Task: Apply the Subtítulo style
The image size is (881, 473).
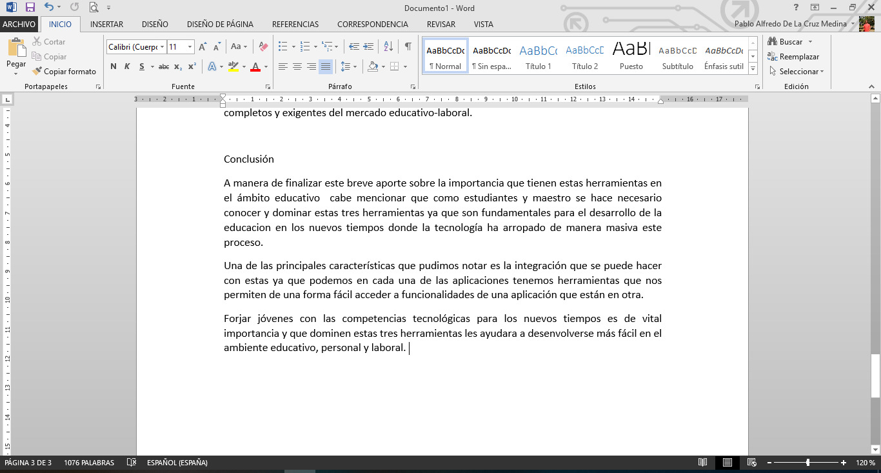Action: click(678, 56)
